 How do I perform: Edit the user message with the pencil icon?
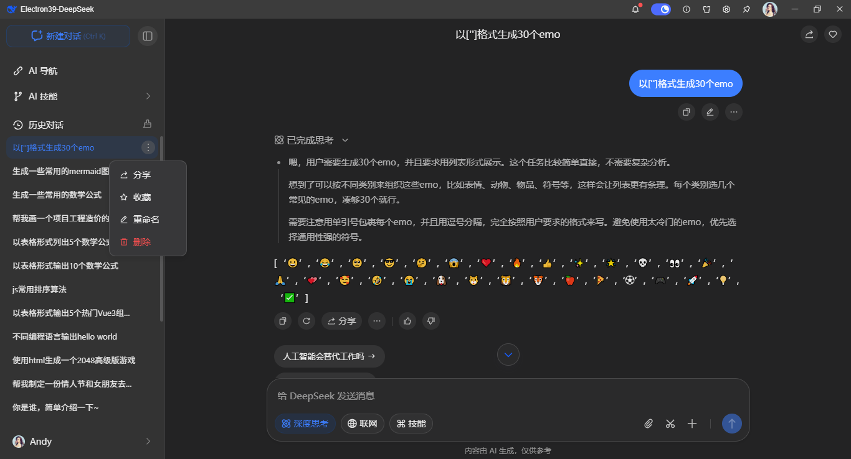[x=710, y=112]
